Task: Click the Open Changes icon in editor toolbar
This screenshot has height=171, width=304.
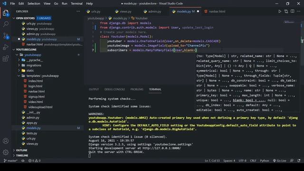Action: pos(286,11)
